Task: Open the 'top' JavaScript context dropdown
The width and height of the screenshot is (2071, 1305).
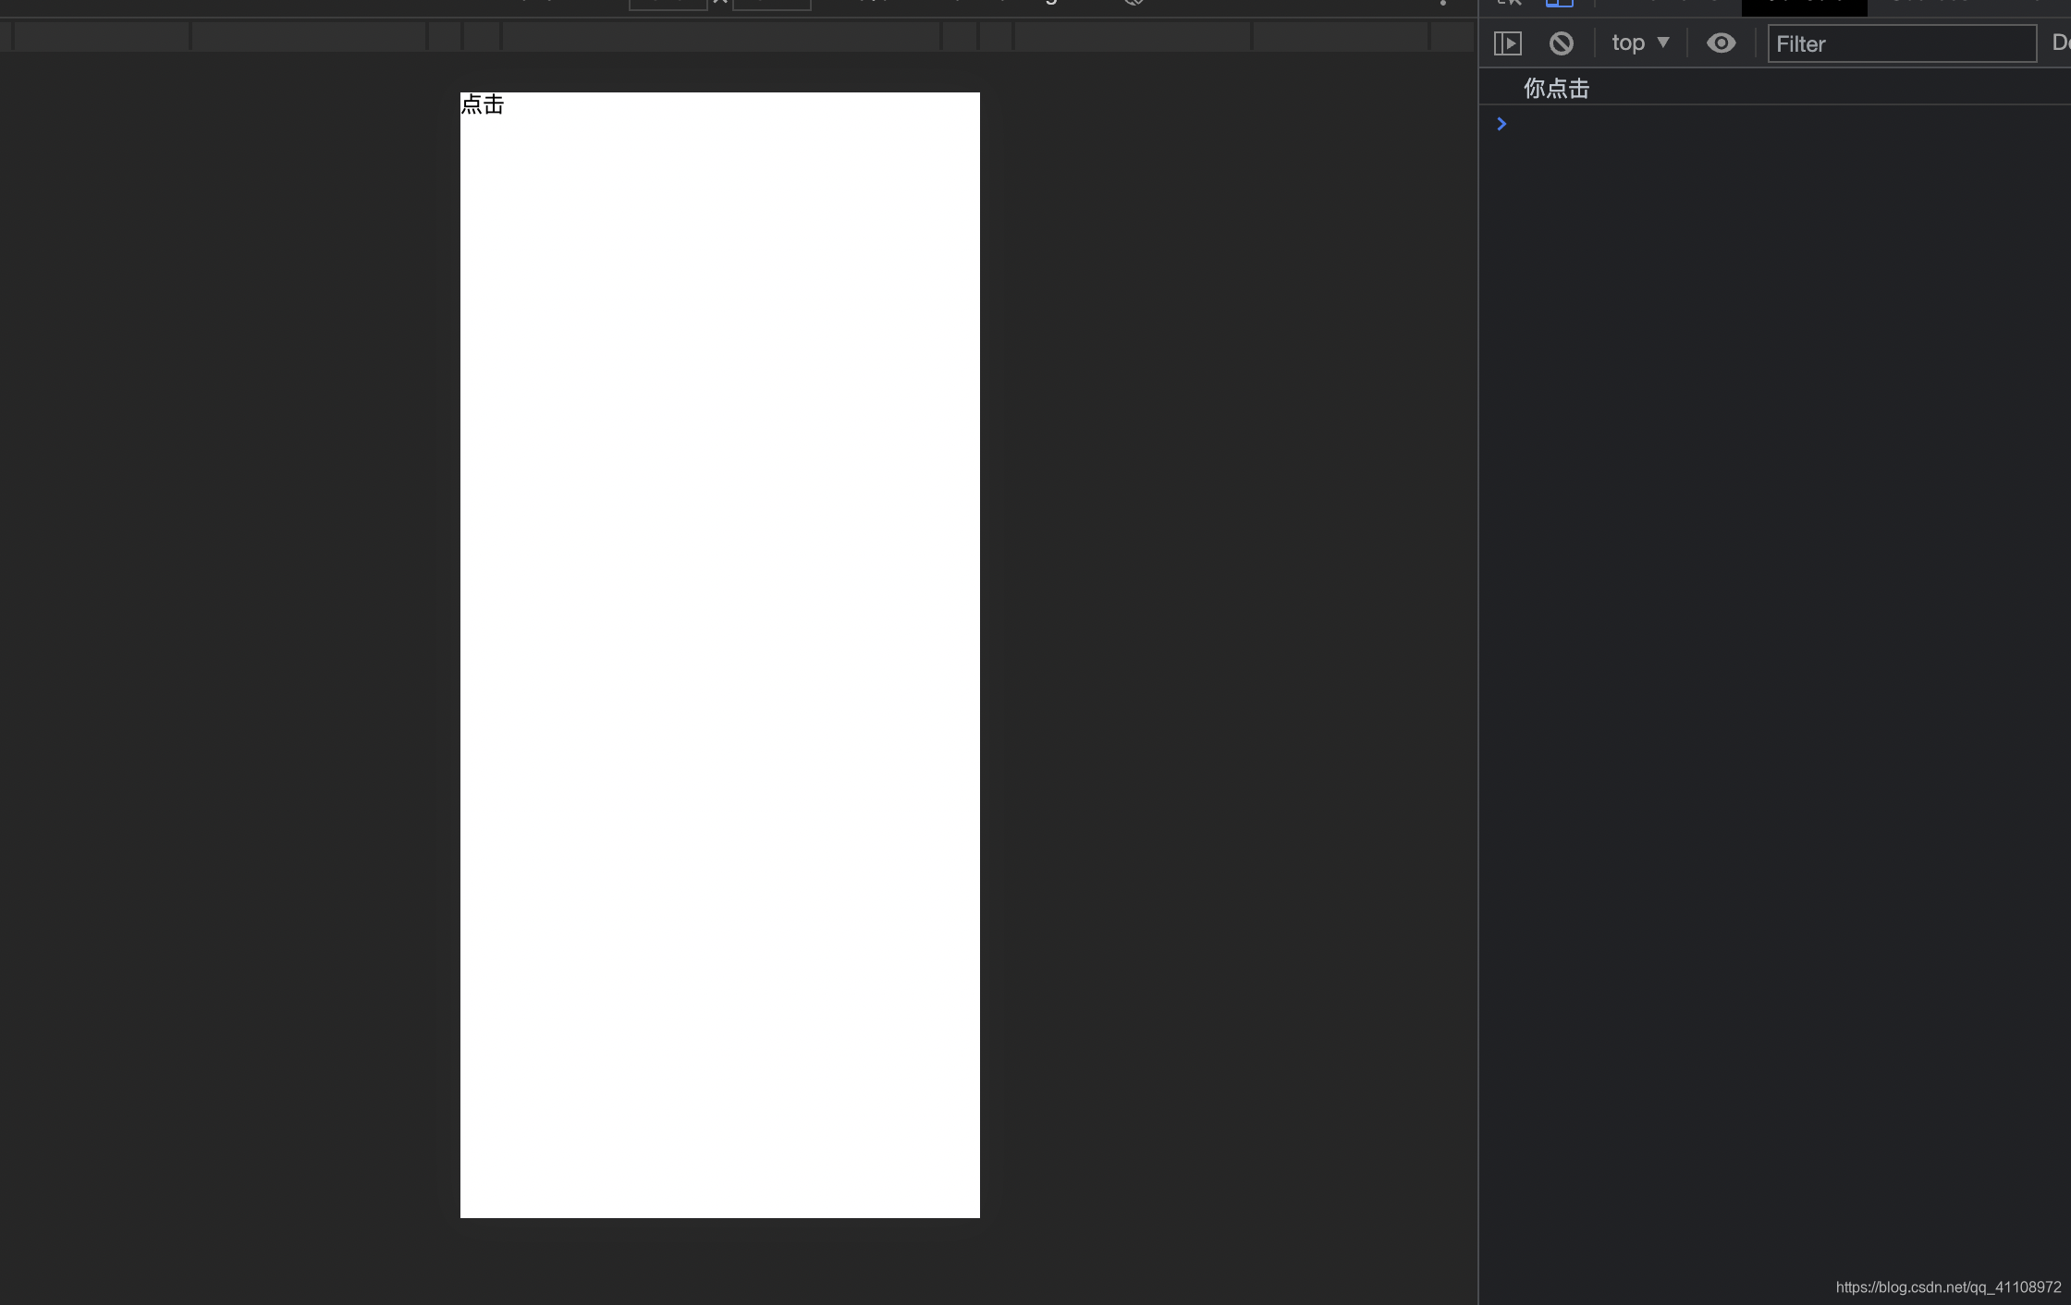Action: coord(1640,43)
